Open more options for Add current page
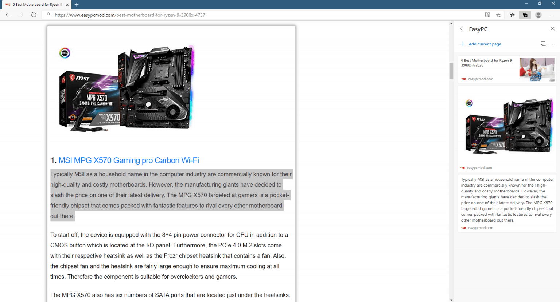 click(x=553, y=44)
